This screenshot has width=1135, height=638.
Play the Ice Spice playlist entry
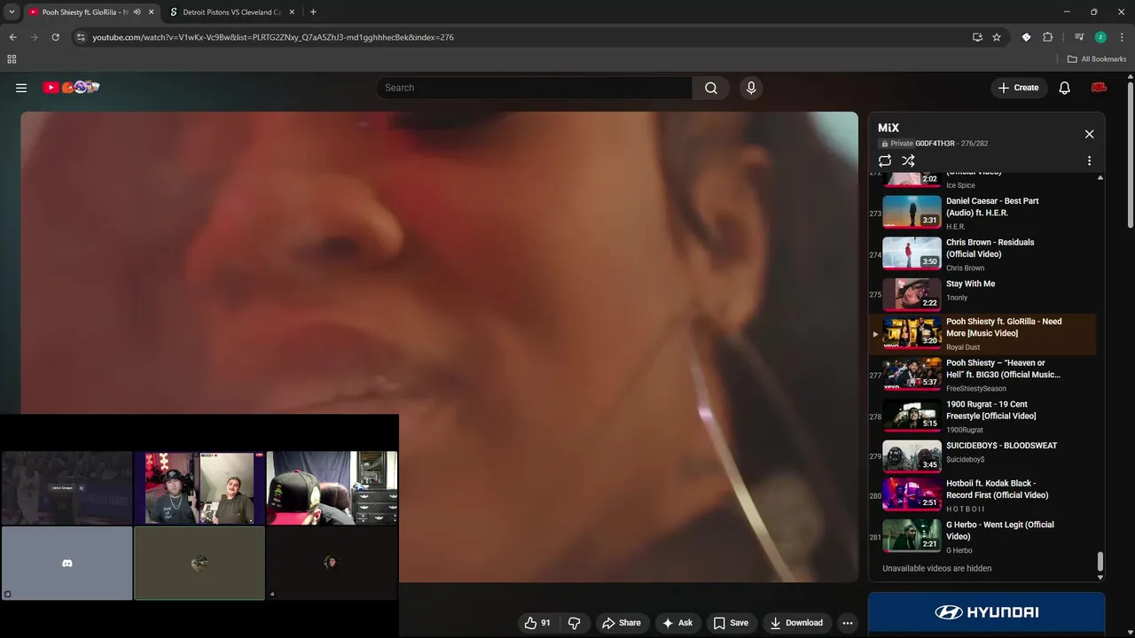(x=982, y=180)
